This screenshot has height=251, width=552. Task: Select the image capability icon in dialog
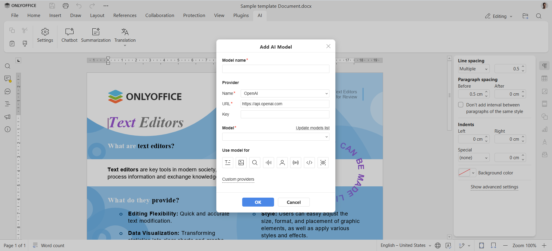pos(241,162)
